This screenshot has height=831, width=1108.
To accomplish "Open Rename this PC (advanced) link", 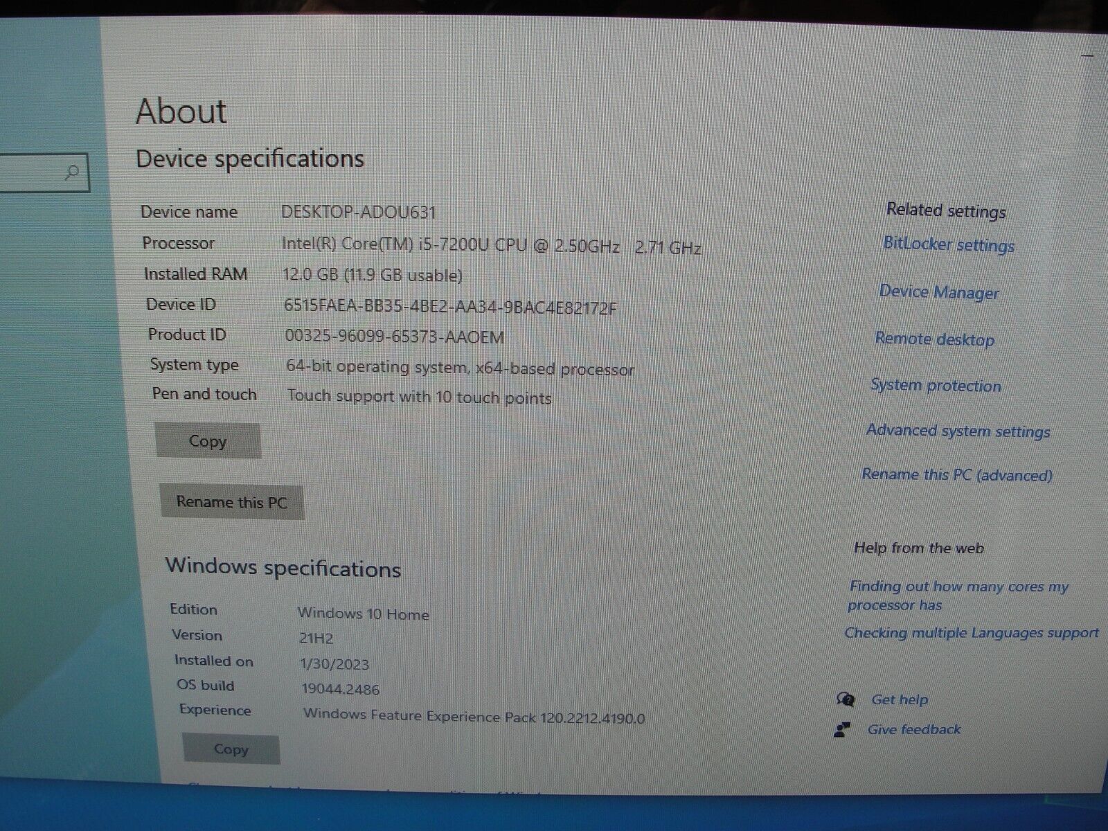I will point(957,475).
